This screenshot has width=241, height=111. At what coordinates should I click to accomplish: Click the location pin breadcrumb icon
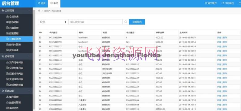coord(39,11)
